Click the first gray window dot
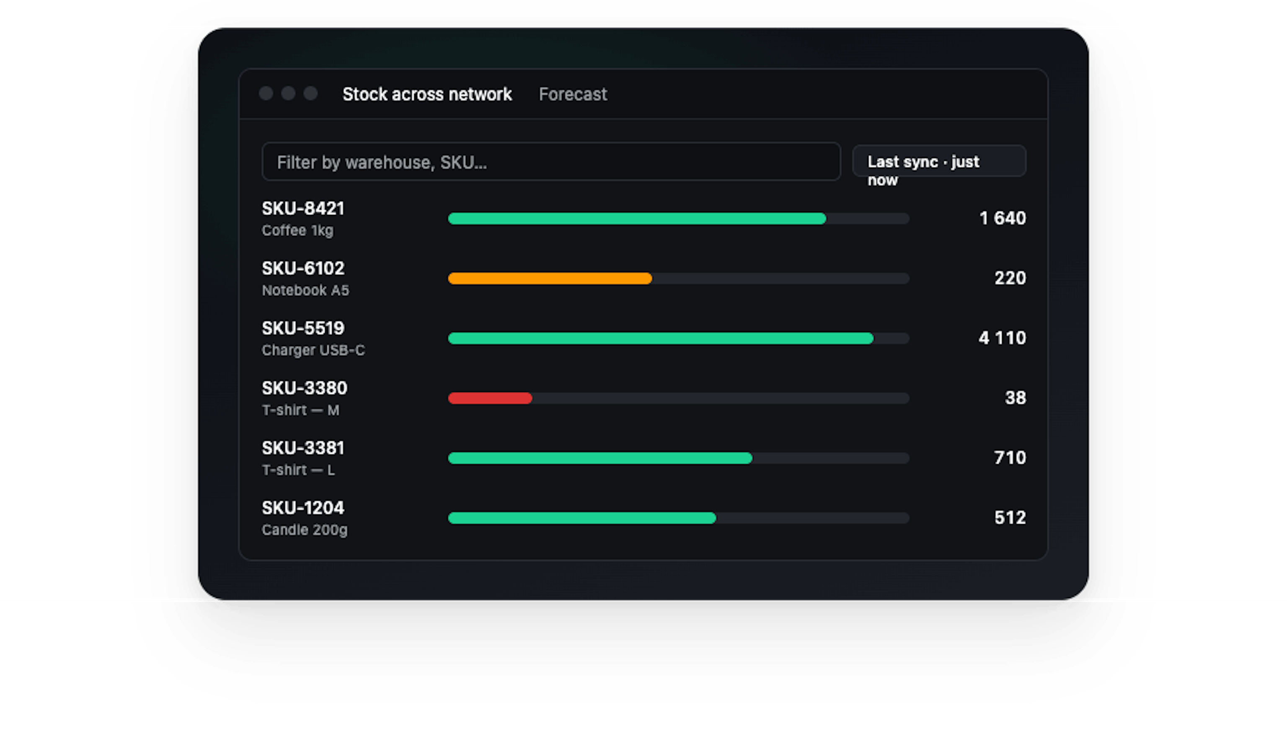Screen dimensions: 1287x752 [266, 93]
